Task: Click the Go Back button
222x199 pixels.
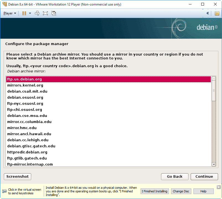Action: 175,177
